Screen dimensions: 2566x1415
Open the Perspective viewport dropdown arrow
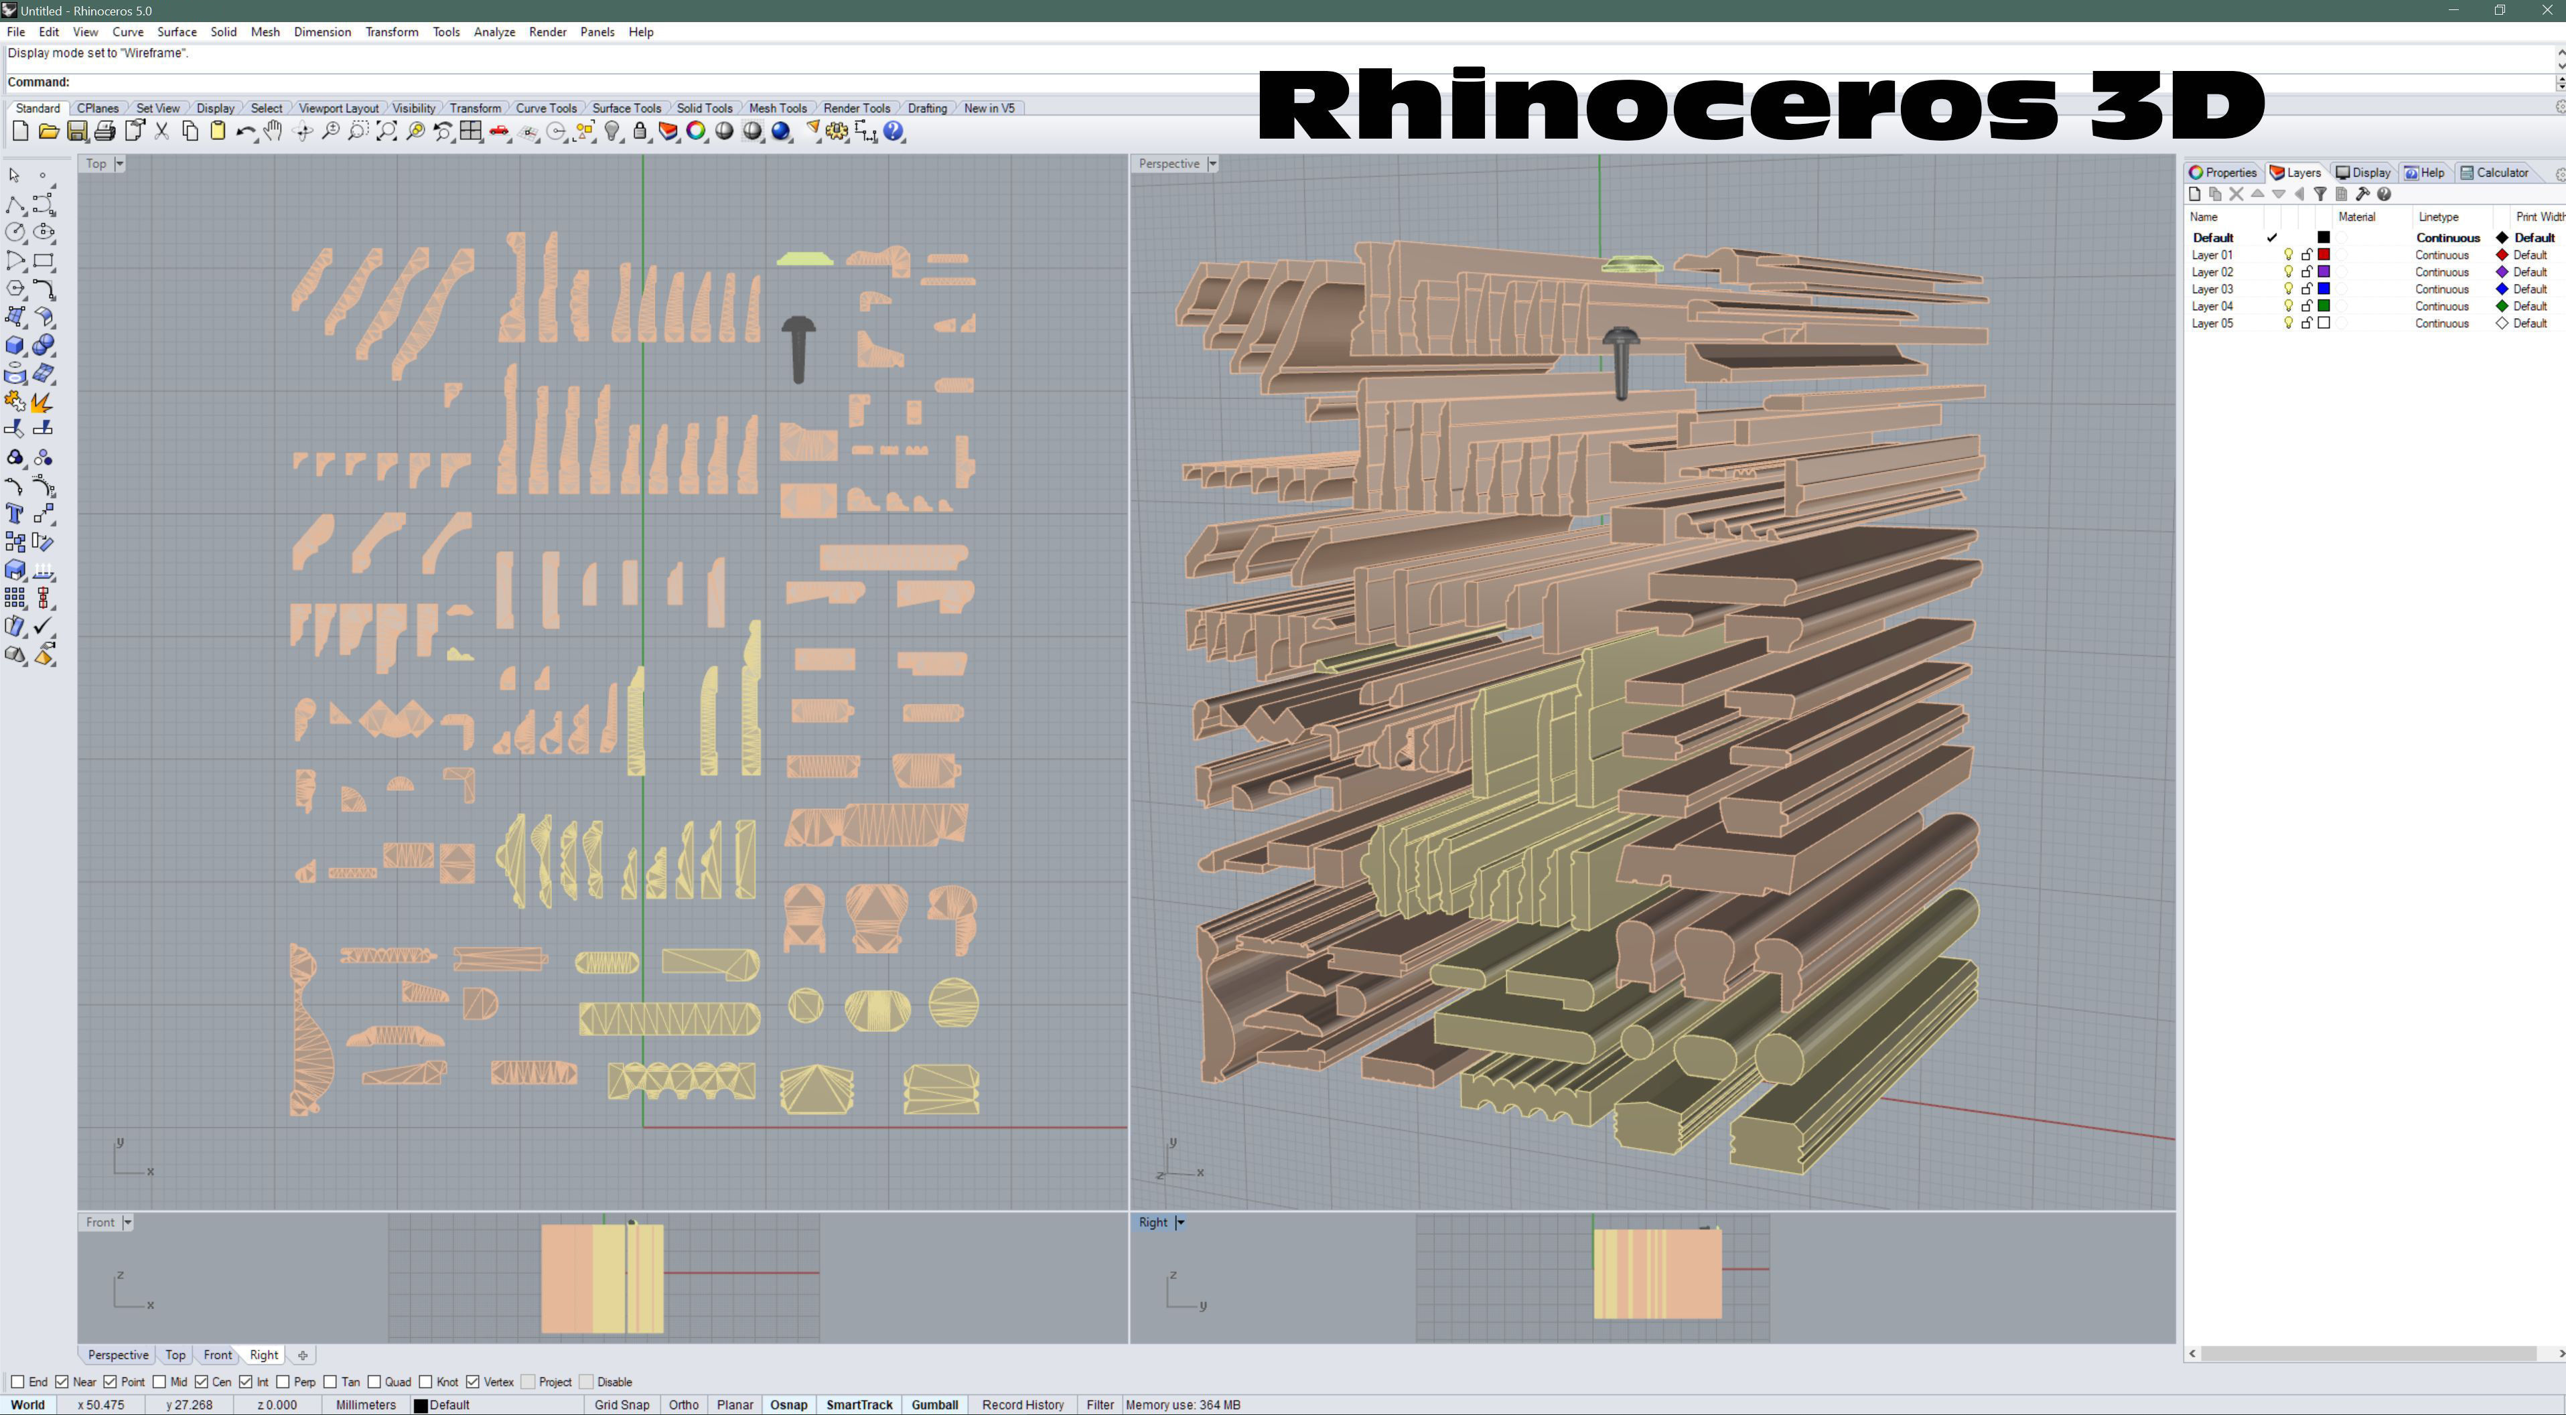1212,163
